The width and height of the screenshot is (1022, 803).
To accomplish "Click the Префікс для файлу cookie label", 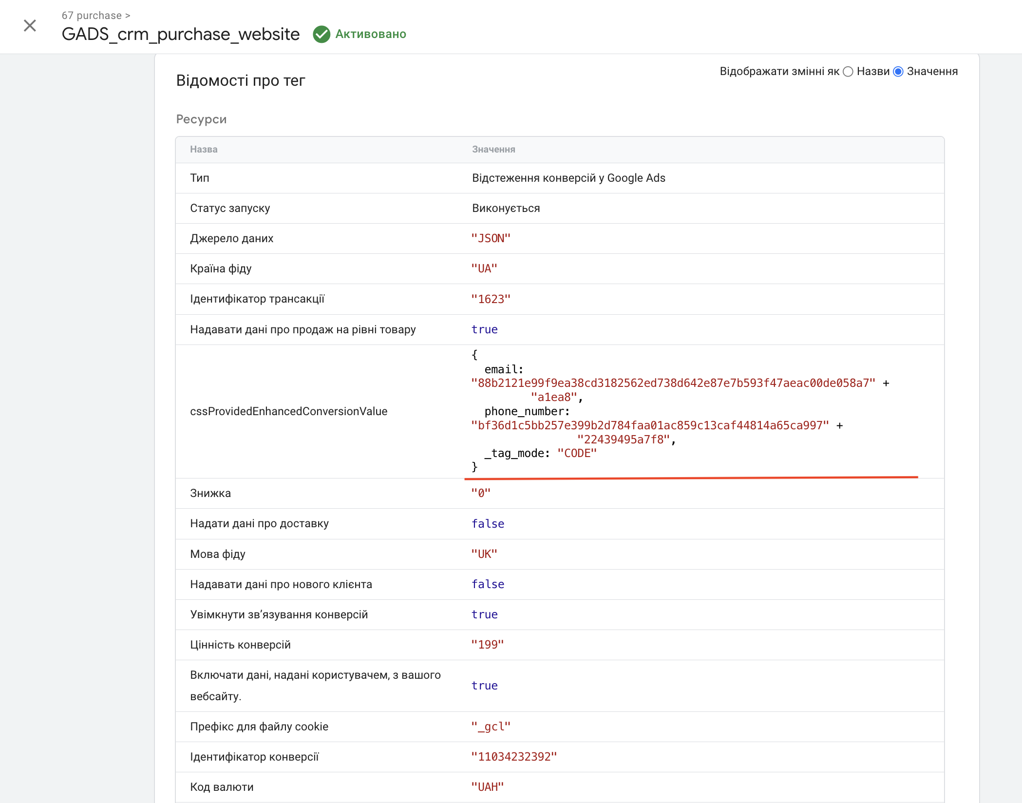I will [x=259, y=727].
